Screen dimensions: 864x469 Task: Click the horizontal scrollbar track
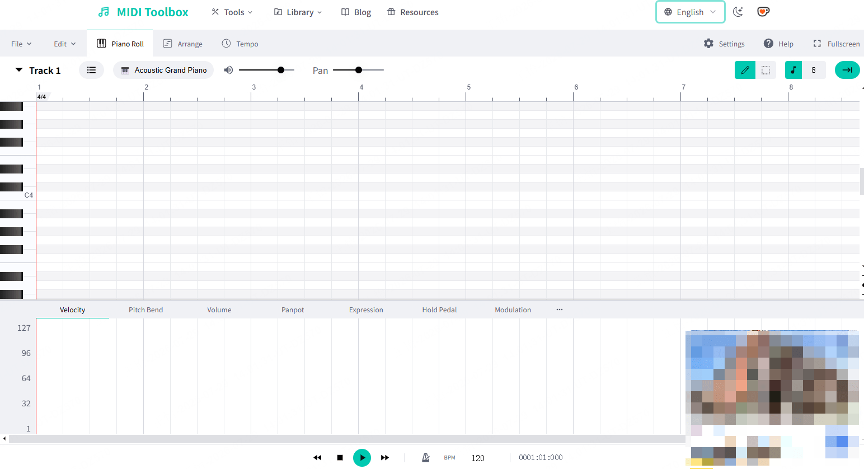[x=347, y=439]
